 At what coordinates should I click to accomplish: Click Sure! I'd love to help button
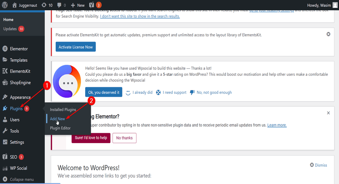click(91, 138)
